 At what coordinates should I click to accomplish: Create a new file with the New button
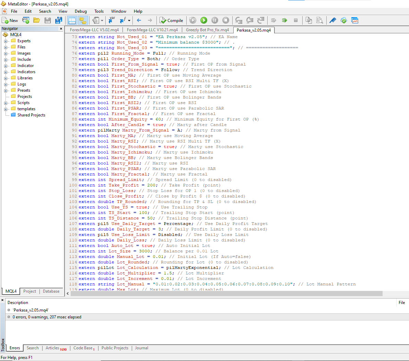[10, 20]
